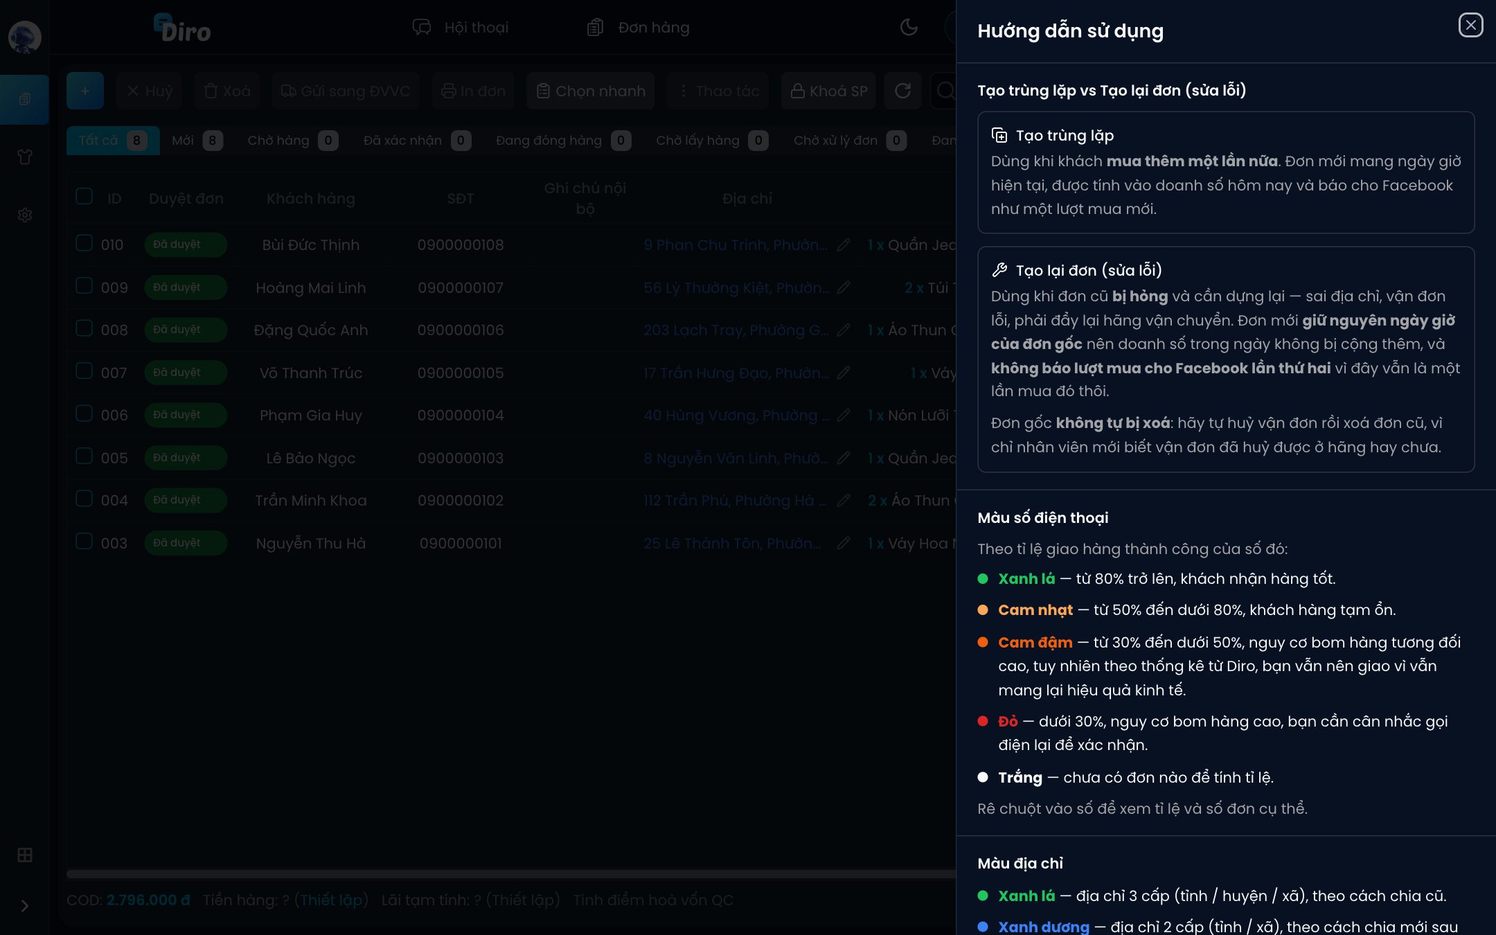The height and width of the screenshot is (935, 1496).
Task: Click the refresh icon in toolbar
Action: pos(902,91)
